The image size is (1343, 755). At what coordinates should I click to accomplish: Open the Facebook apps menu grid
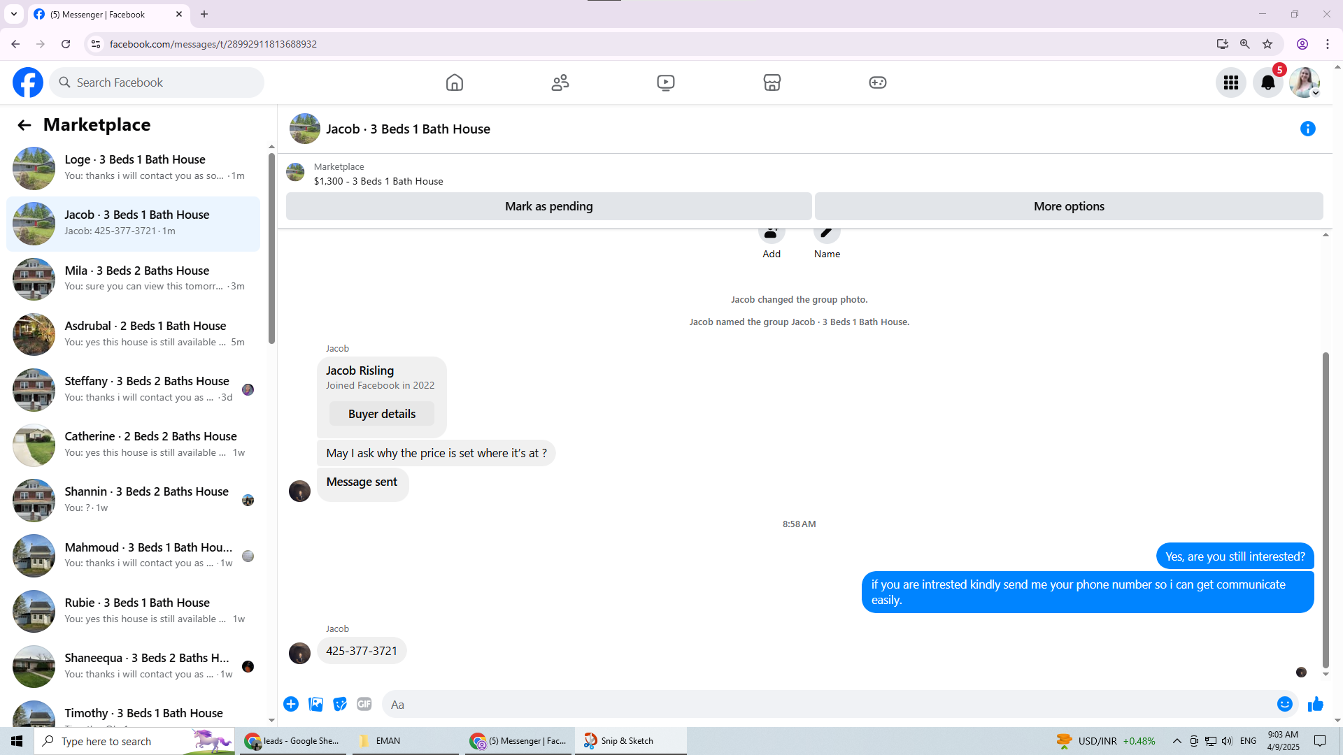[x=1231, y=82]
